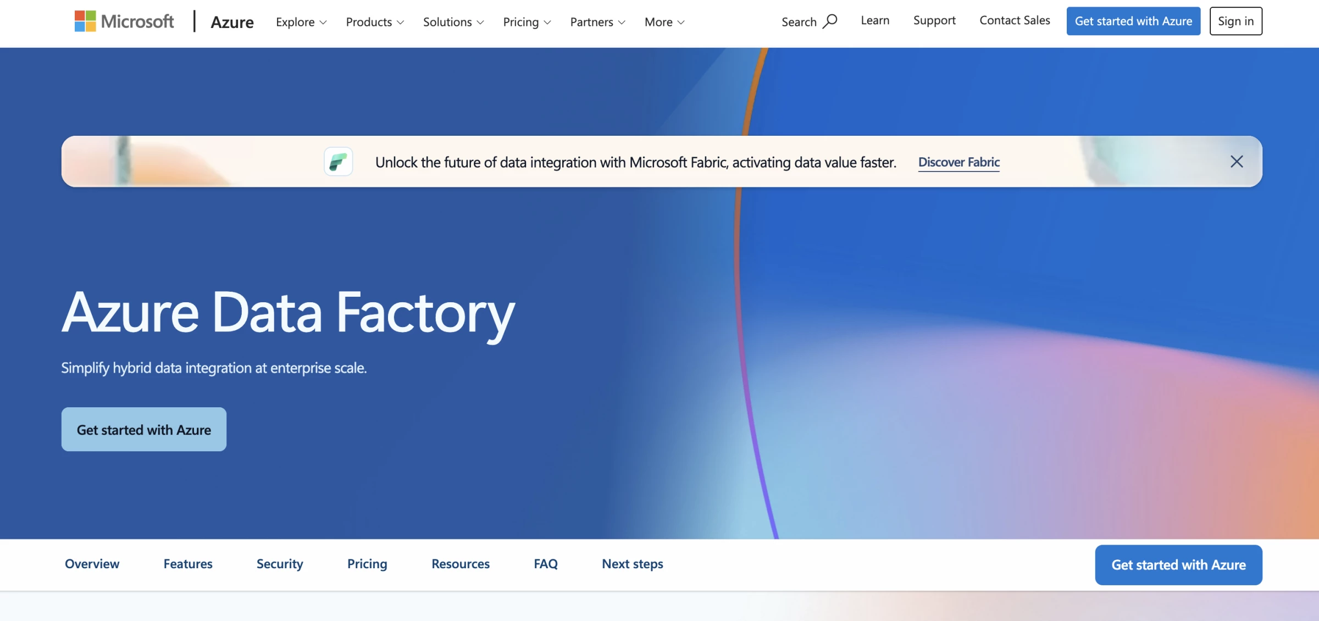Click the Sign in button

[1235, 21]
